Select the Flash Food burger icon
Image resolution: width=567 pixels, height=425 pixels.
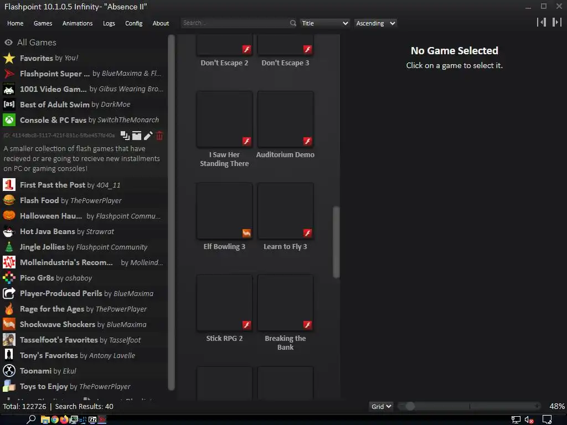click(9, 200)
